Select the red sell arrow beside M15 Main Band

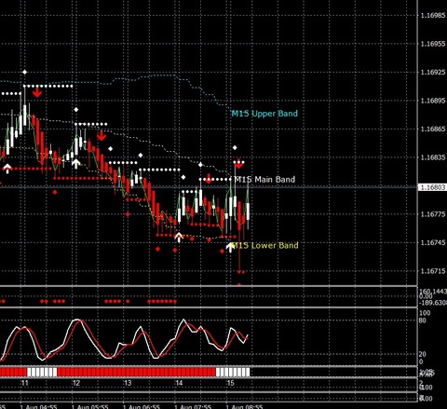[209, 179]
